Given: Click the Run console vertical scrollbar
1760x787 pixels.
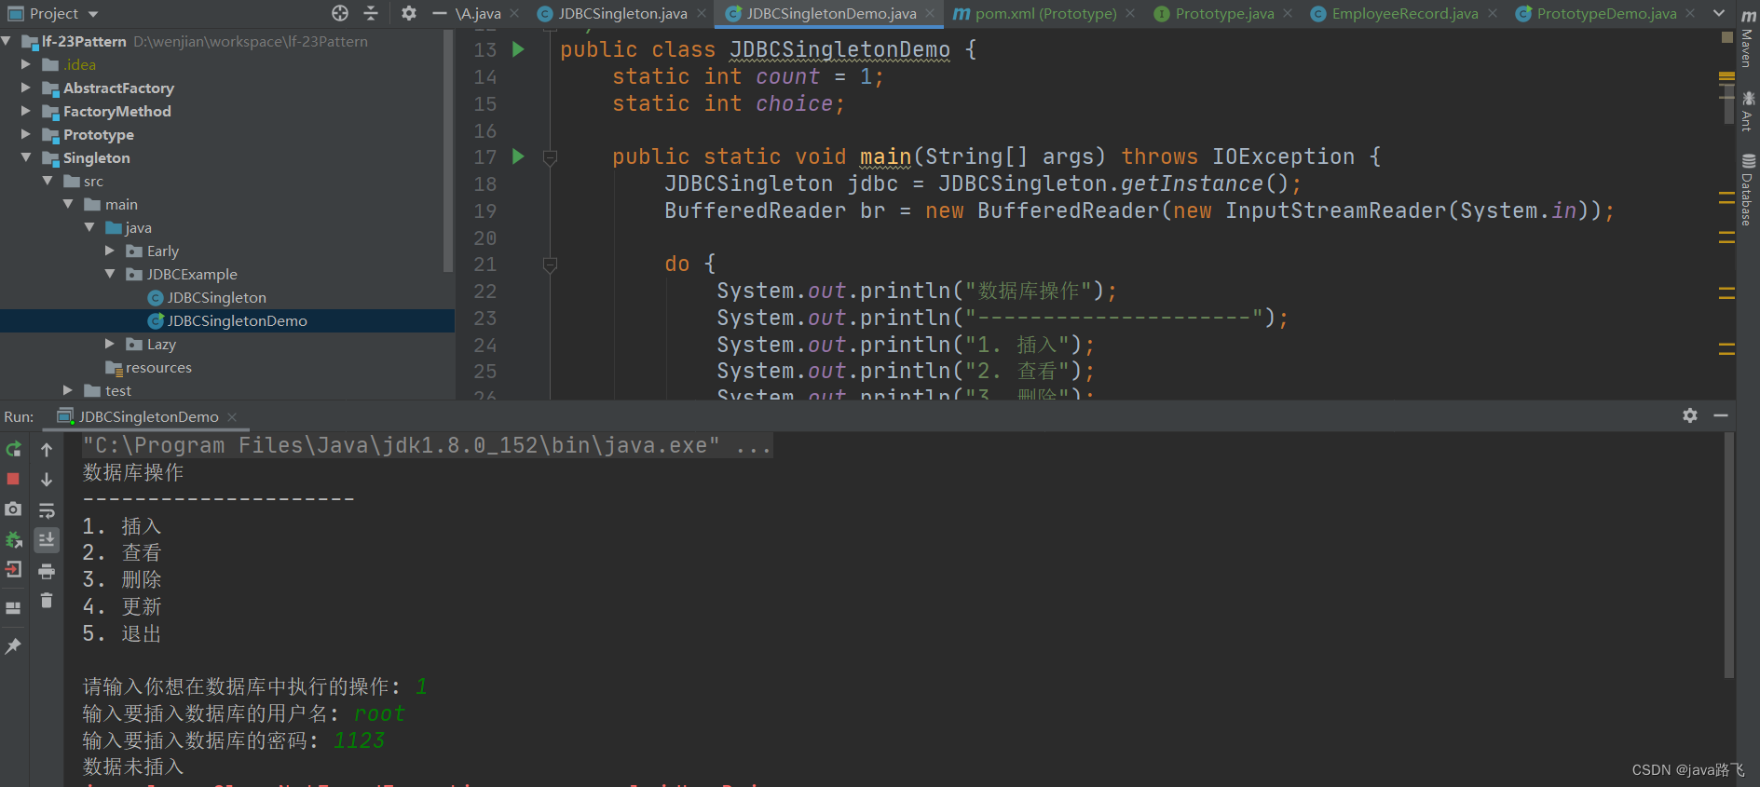Looking at the screenshot, I should (1728, 554).
